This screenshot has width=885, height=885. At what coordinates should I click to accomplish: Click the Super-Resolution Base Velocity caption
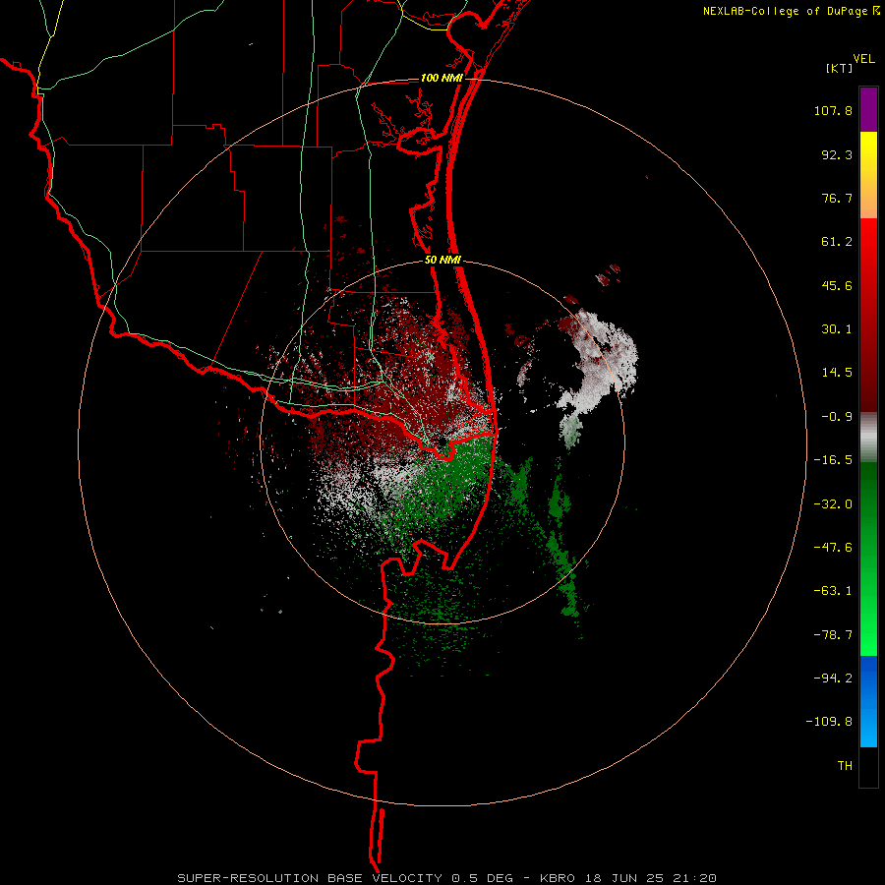pyautogui.click(x=447, y=878)
